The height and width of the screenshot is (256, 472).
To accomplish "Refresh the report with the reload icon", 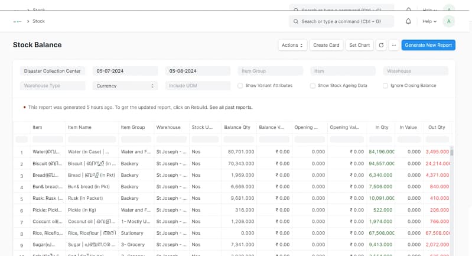I will (381, 45).
